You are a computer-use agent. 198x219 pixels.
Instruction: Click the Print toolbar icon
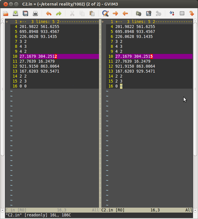tap(35, 13)
